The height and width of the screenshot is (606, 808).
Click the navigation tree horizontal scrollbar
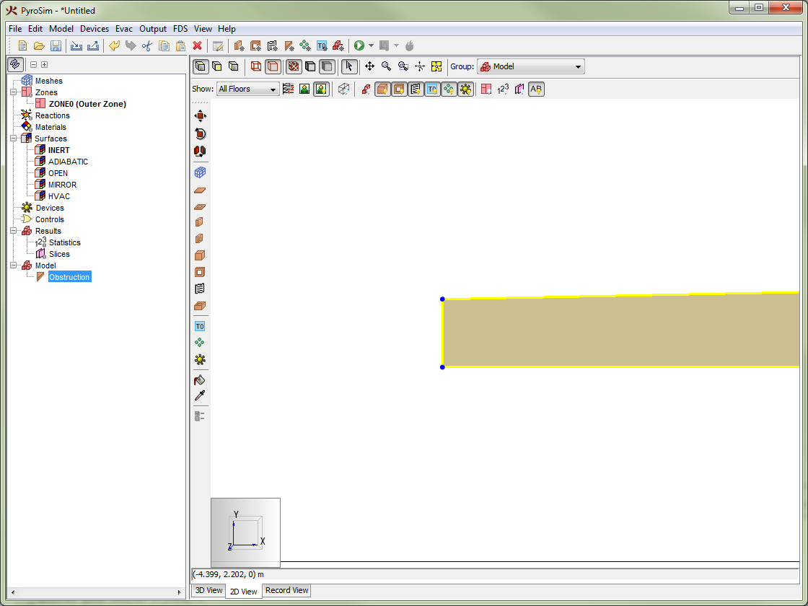coord(97,592)
